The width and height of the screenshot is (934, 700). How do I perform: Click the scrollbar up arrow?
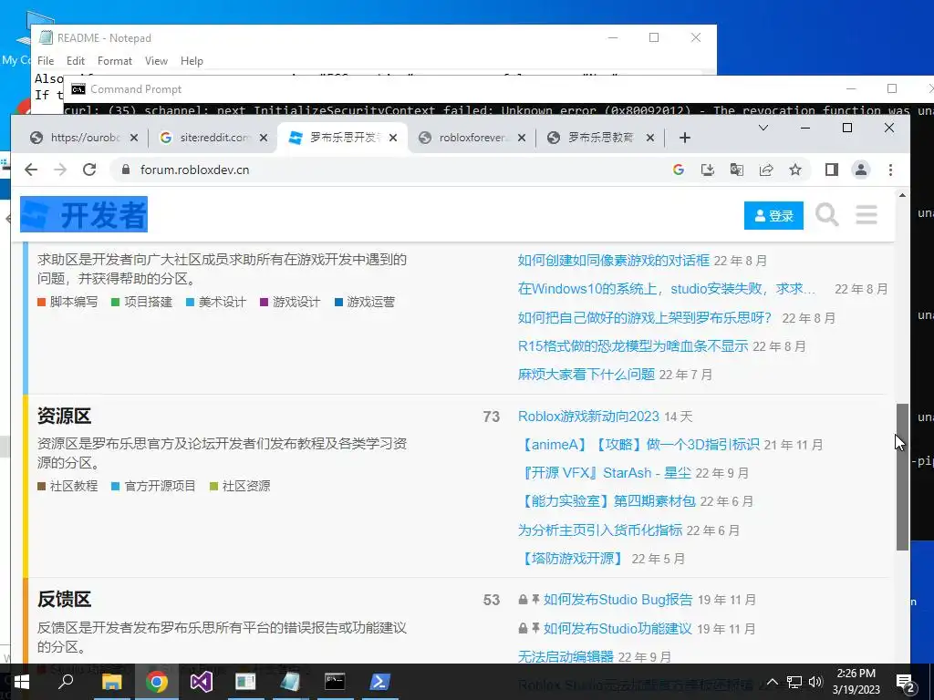pos(902,195)
